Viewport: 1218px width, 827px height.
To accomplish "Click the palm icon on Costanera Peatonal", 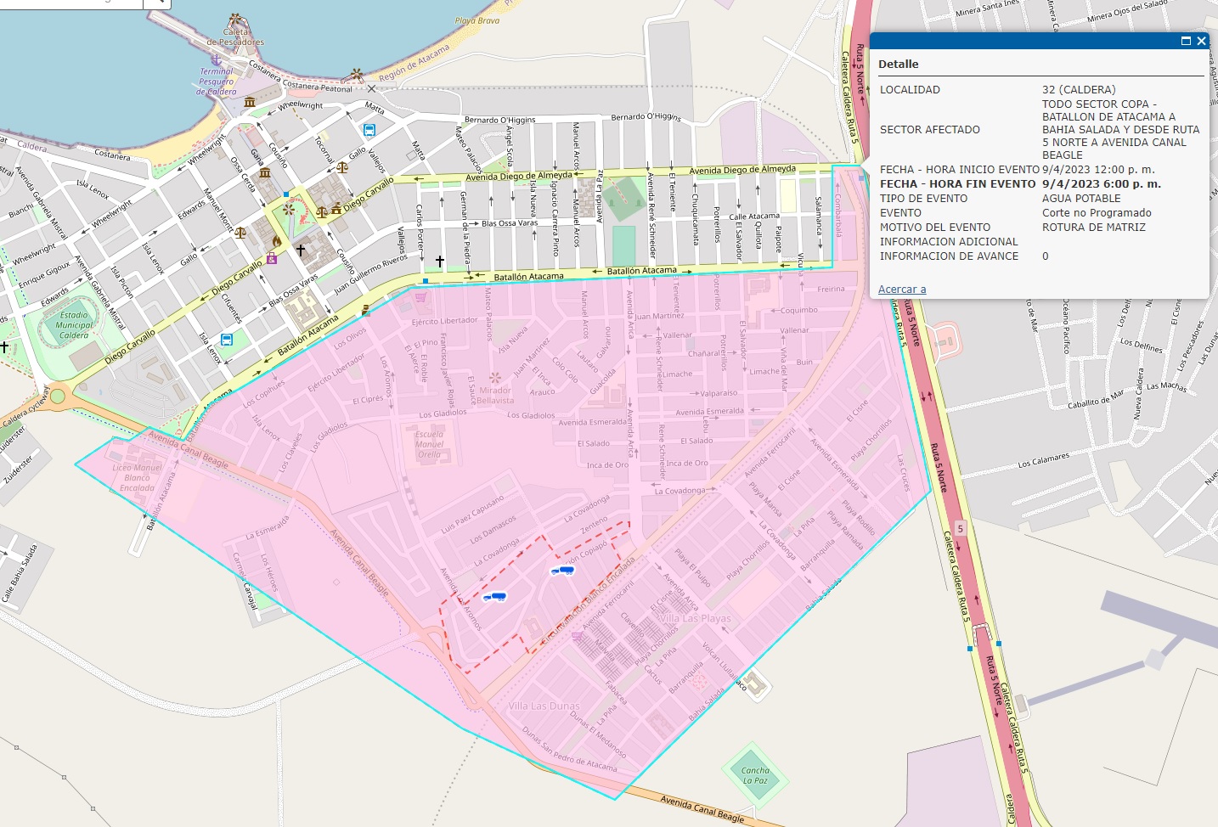I will (357, 75).
